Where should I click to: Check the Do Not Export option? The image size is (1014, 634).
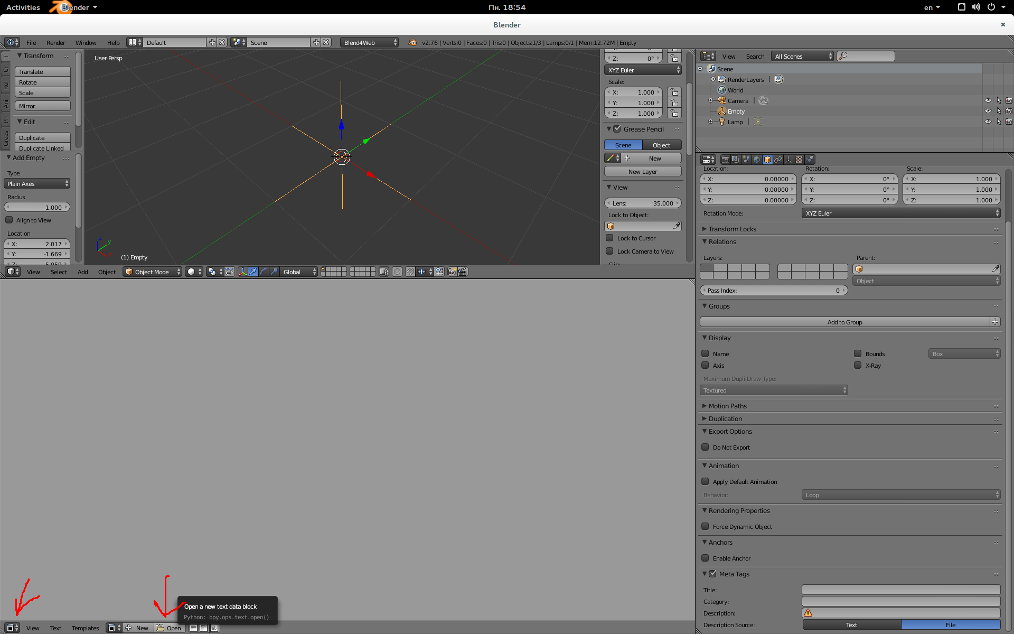705,447
